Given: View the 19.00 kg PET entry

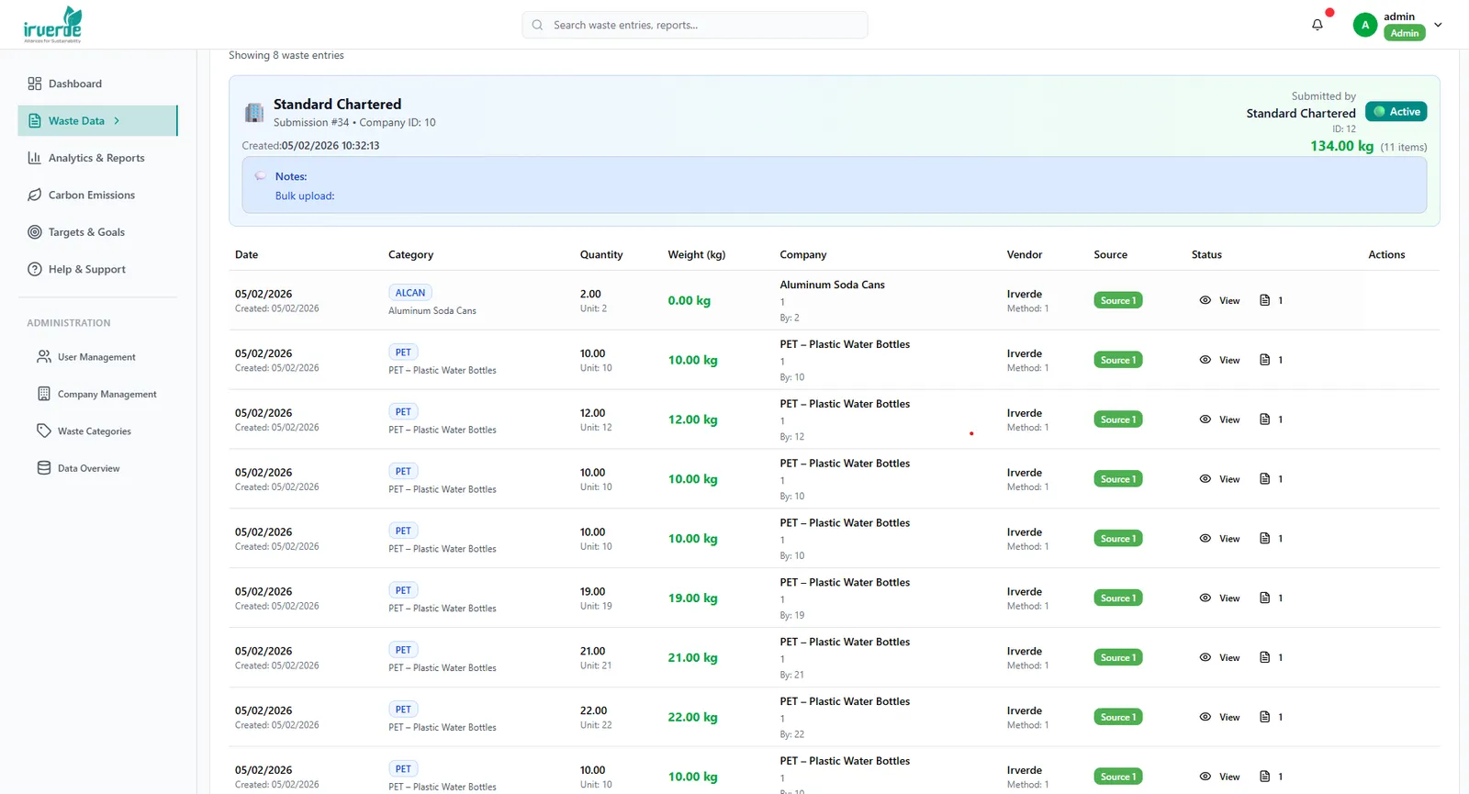Looking at the screenshot, I should tap(1219, 598).
